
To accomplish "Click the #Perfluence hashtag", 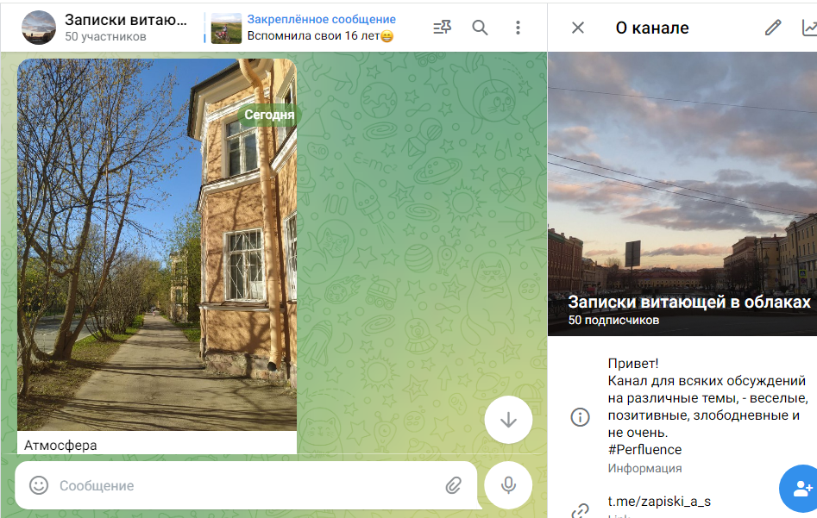I will 644,450.
